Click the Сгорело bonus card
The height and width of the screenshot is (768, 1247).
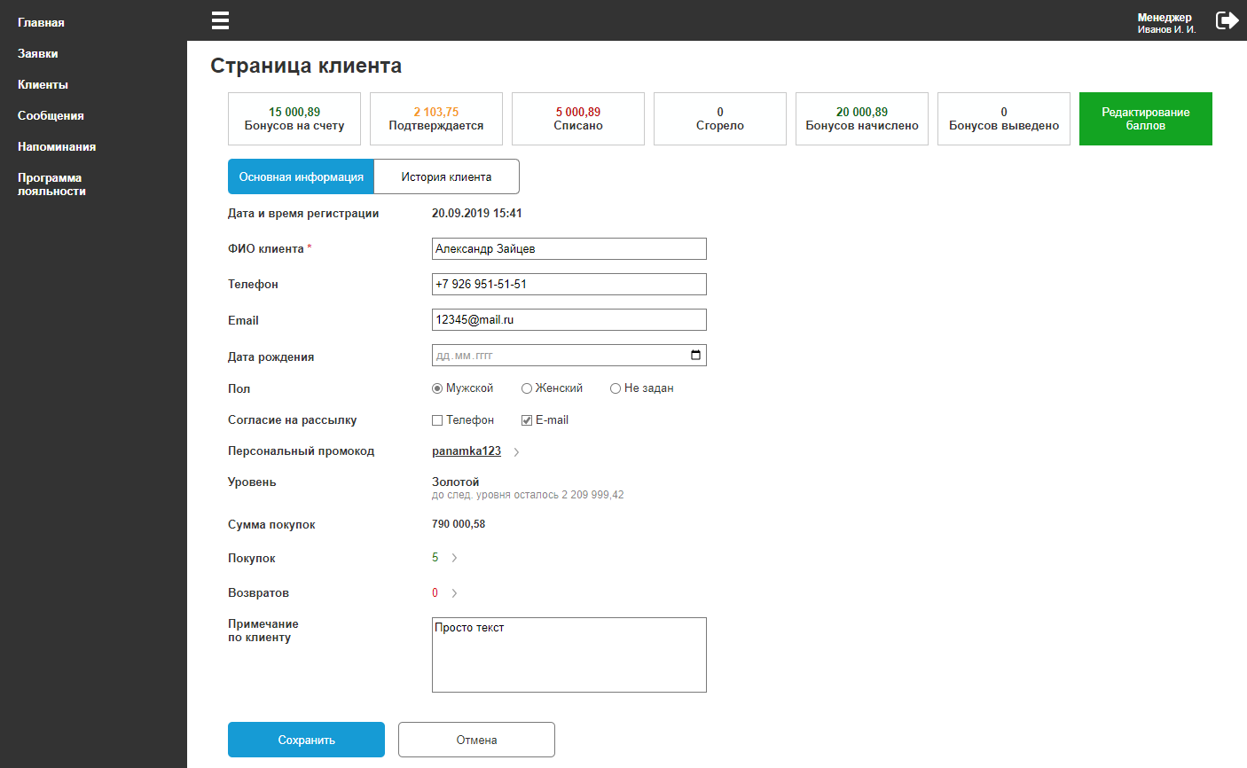720,119
